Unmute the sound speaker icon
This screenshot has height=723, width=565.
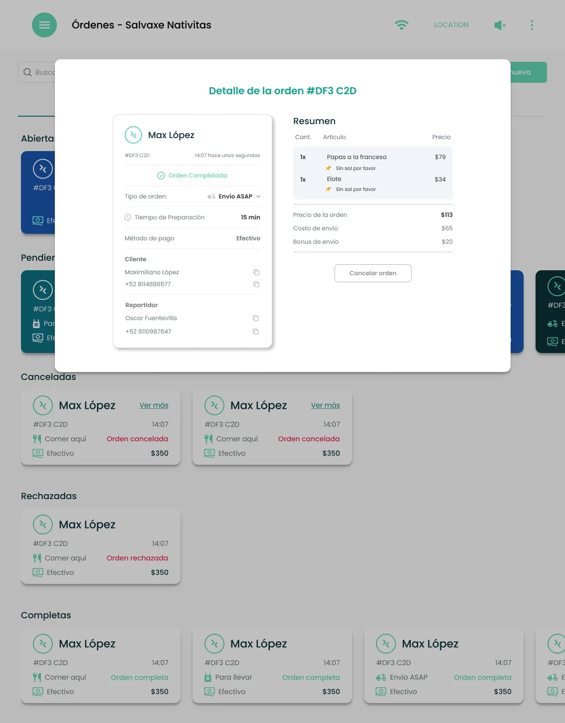pyautogui.click(x=500, y=25)
